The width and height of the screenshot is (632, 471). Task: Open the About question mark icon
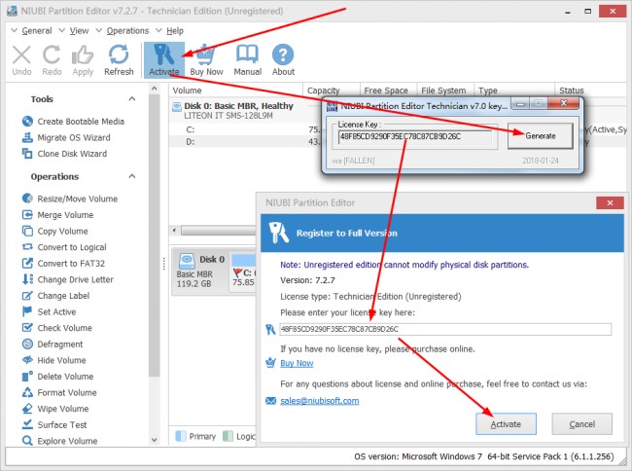point(283,60)
